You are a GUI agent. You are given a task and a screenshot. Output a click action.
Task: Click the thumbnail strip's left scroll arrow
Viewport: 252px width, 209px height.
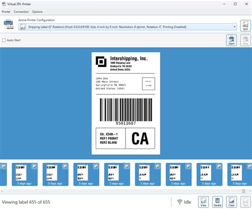click(x=2, y=191)
